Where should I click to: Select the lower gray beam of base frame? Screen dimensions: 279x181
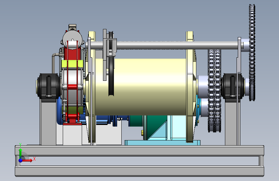[x=139, y=171]
